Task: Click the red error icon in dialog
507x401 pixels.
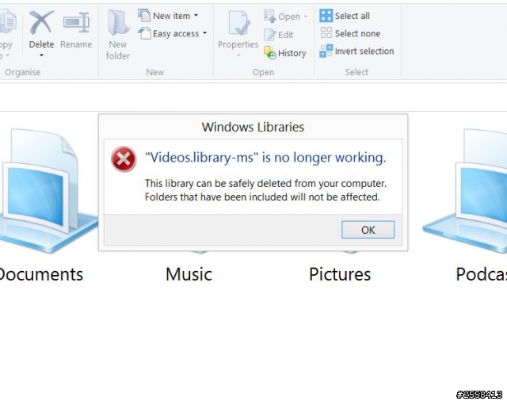Action: (124, 159)
